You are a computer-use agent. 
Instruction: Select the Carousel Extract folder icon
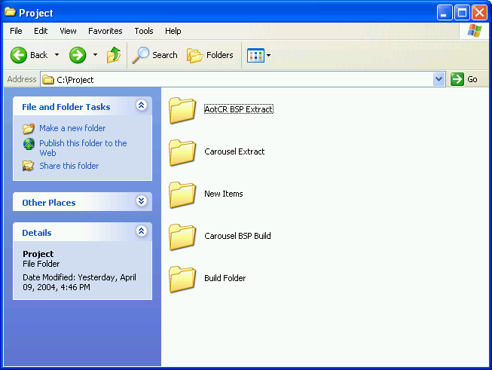[x=182, y=151]
